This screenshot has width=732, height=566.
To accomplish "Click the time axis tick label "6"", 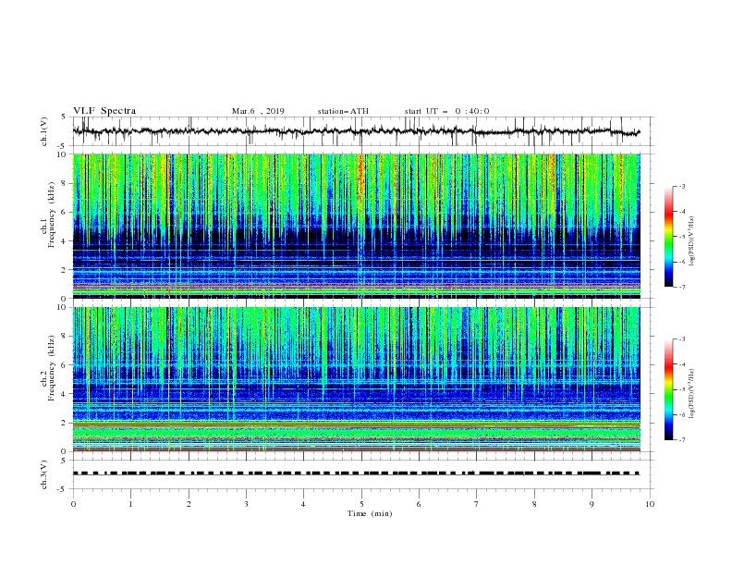I will pos(419,504).
